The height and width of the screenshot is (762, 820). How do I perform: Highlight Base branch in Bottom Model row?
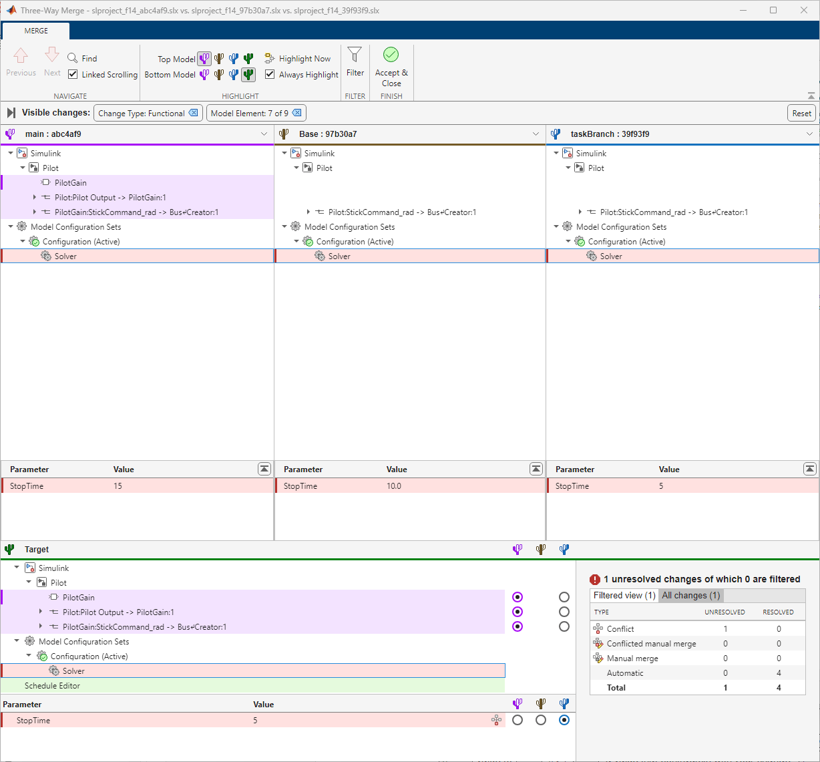pyautogui.click(x=219, y=75)
